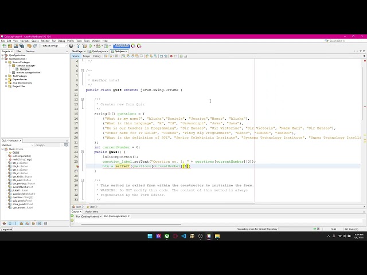The height and width of the screenshot is (275, 367).
Task: Expand the Dependencies node
Action: (6, 80)
